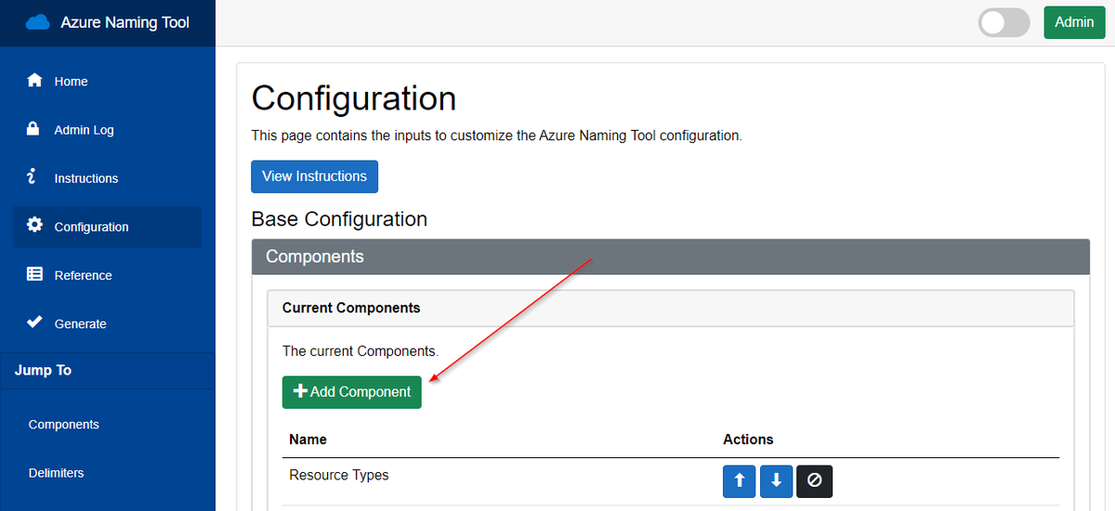1115x511 pixels.
Task: Click the Admin Log padlock icon
Action: tap(33, 128)
